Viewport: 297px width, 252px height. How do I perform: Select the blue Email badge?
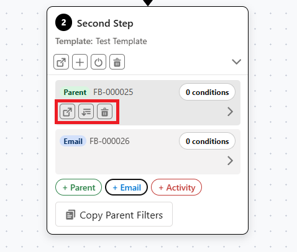73,141
